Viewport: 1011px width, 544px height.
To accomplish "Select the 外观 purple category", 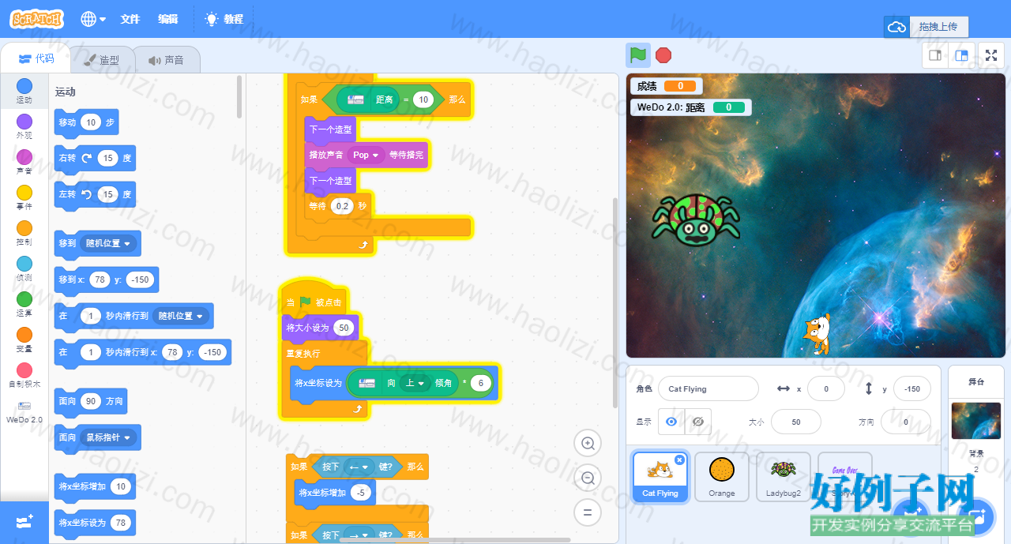I will (24, 126).
